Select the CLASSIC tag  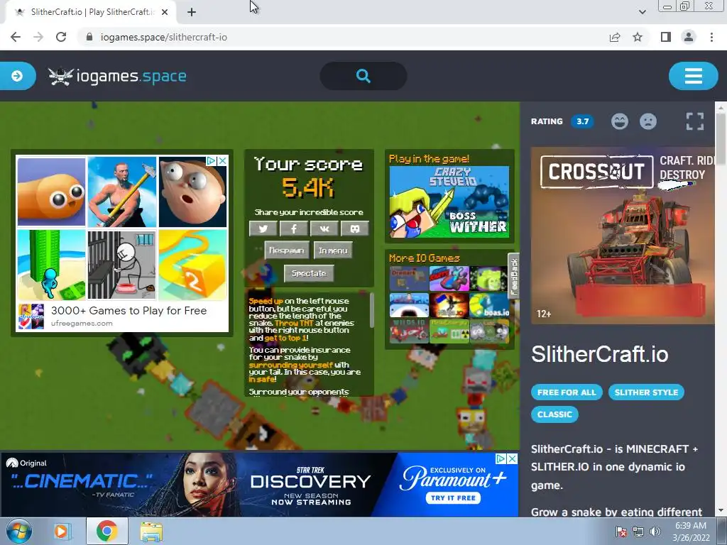coord(554,414)
